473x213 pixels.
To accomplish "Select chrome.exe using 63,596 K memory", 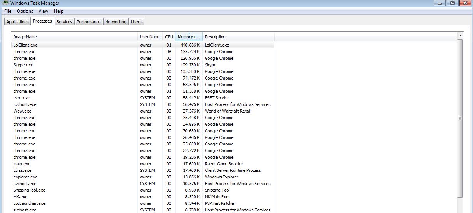I will (x=143, y=85).
